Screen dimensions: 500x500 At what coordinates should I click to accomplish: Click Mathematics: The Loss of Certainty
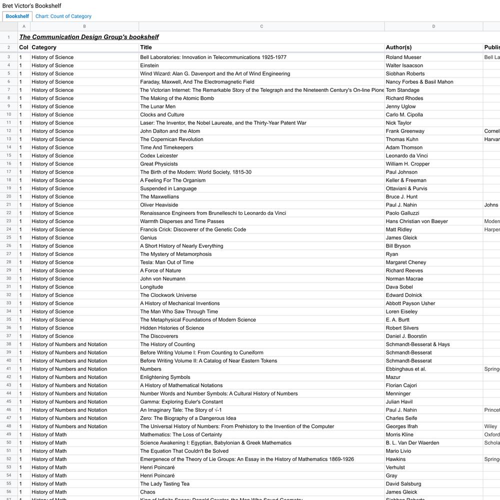(x=261, y=434)
